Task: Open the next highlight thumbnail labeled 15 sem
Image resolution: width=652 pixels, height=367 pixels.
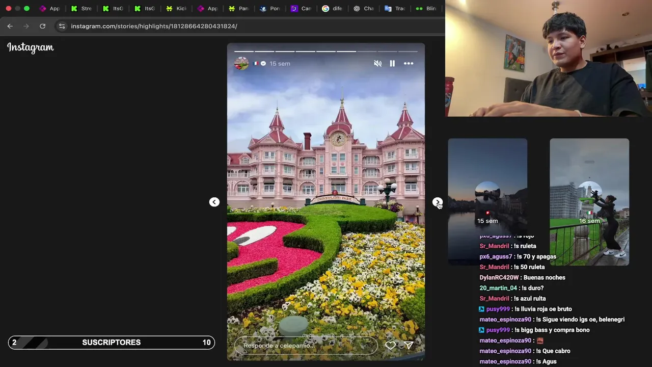Action: [487, 202]
